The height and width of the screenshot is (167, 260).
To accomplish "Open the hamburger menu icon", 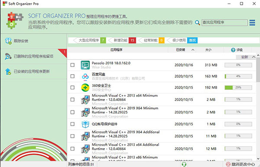I will tap(252, 22).
